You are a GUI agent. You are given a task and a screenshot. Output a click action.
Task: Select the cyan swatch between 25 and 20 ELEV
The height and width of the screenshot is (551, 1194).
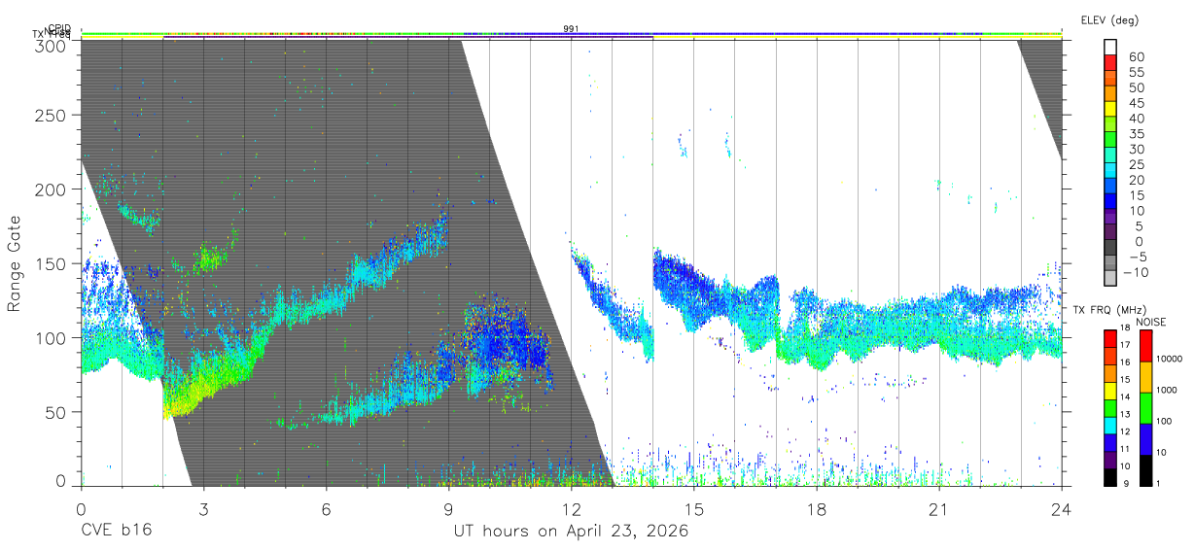point(1110,171)
